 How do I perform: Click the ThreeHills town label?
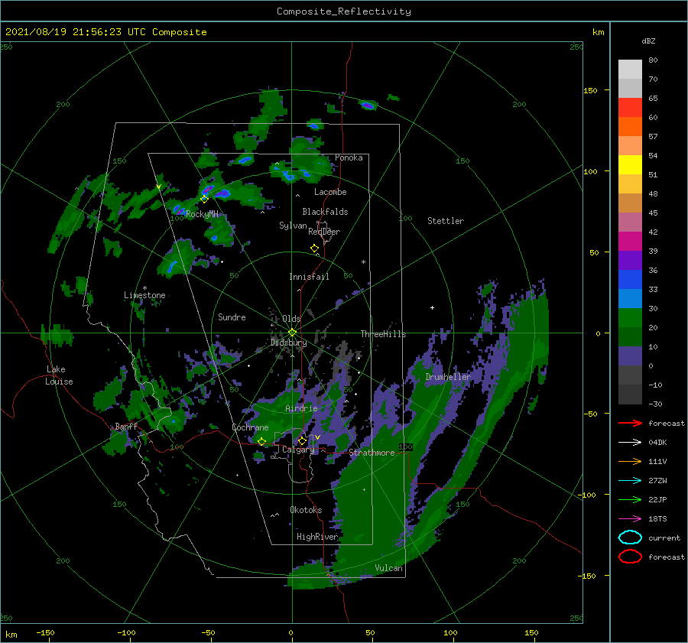[x=383, y=334]
